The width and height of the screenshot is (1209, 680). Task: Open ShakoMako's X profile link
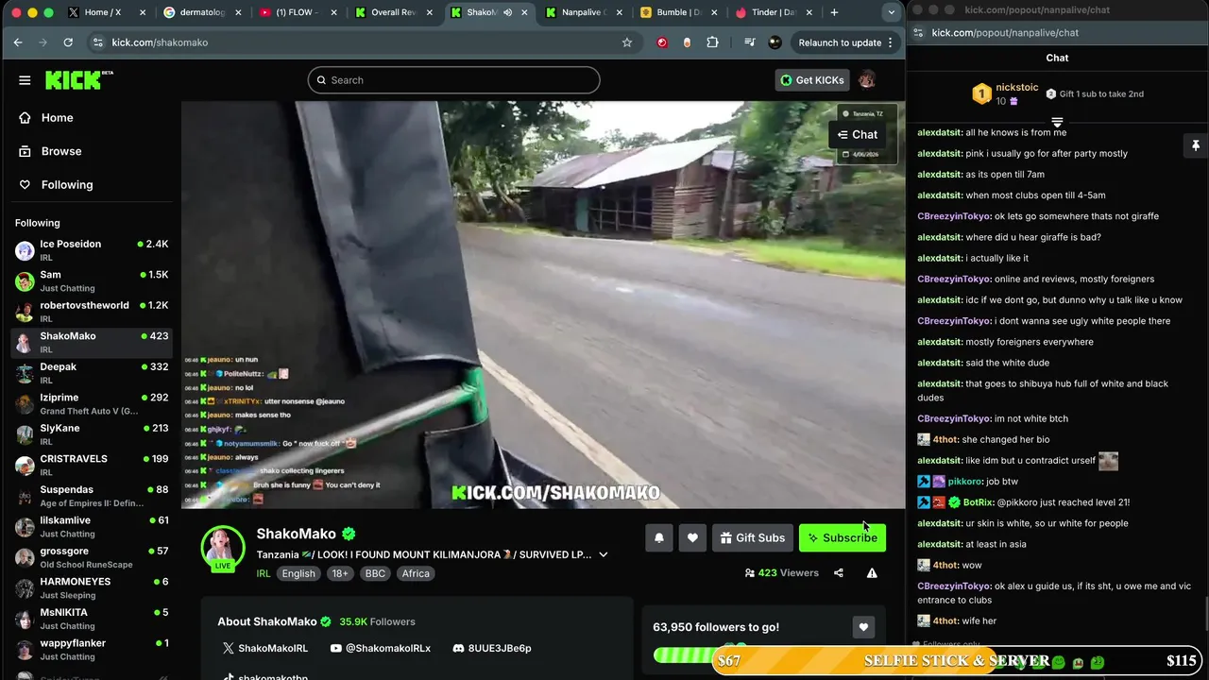tap(265, 649)
